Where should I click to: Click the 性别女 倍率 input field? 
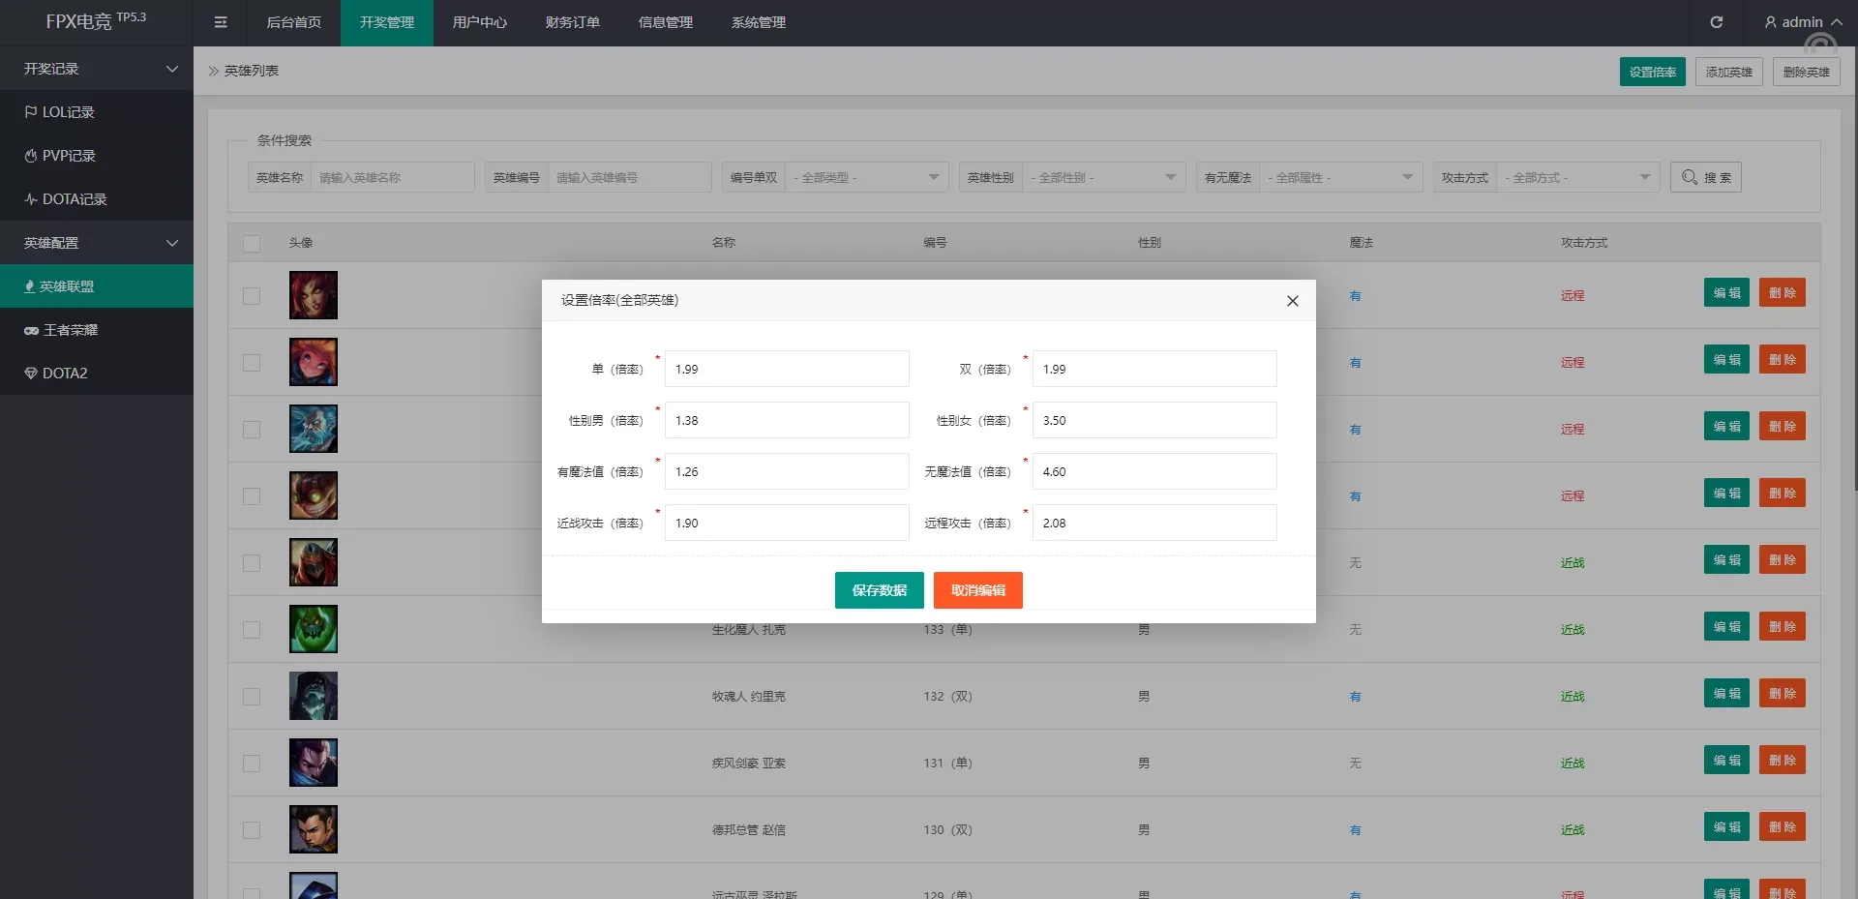click(1154, 421)
